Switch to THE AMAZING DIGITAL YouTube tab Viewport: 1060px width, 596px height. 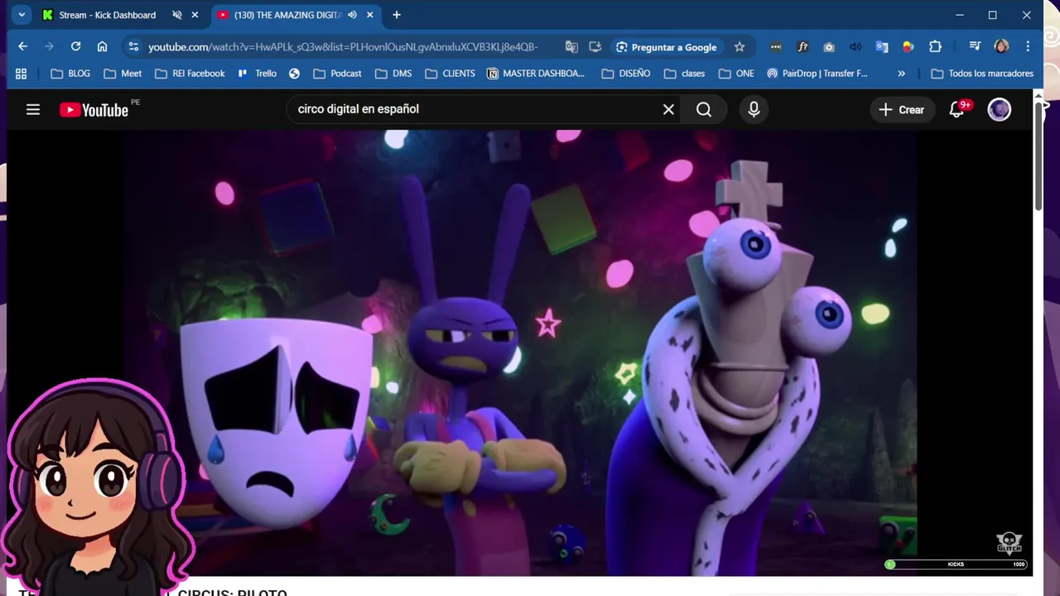pyautogui.click(x=287, y=15)
